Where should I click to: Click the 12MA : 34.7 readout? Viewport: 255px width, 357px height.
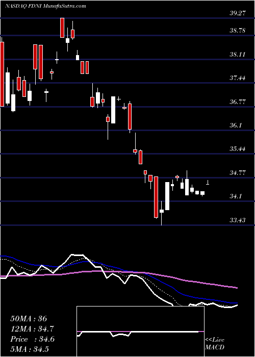click(33, 329)
